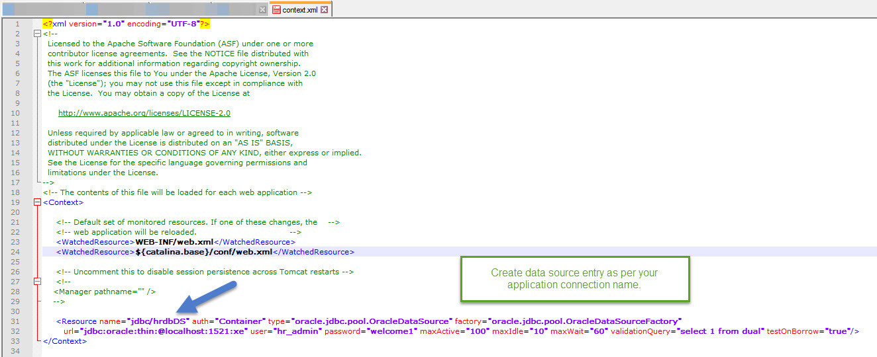Click the "WITHOUT WARRANTIES OR CONDITIONS" comment line
This screenshot has height=357, width=877.
pos(205,153)
